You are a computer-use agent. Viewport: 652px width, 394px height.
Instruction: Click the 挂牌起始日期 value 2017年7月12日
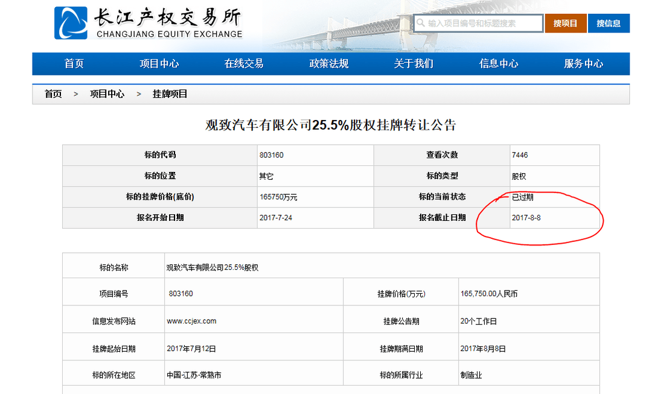coord(191,349)
